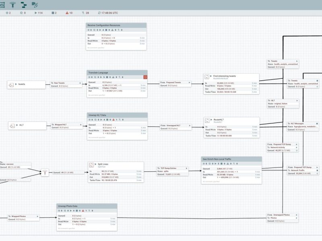Click Queued 13,601 on TCP Dump Entries connection

coord(169,174)
